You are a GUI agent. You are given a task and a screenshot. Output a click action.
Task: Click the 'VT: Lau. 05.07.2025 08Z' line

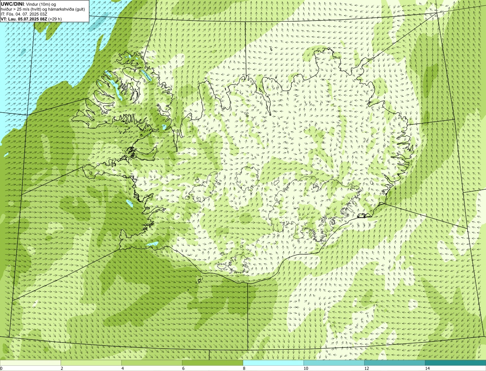(24, 19)
